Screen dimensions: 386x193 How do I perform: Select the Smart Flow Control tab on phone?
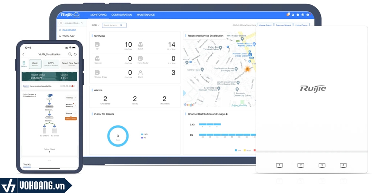pos(70,64)
